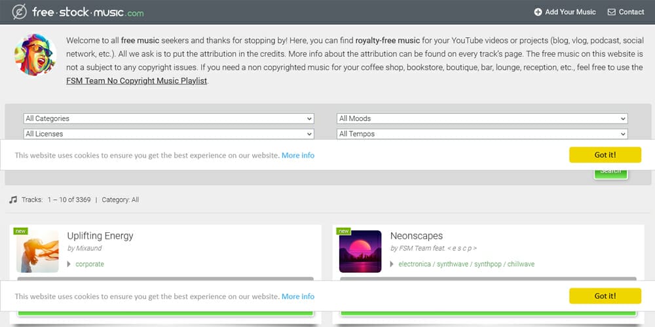Viewport: 655px width, 327px height.
Task: Click artist FSM Team feat. < e s c p >
Action: [438, 248]
